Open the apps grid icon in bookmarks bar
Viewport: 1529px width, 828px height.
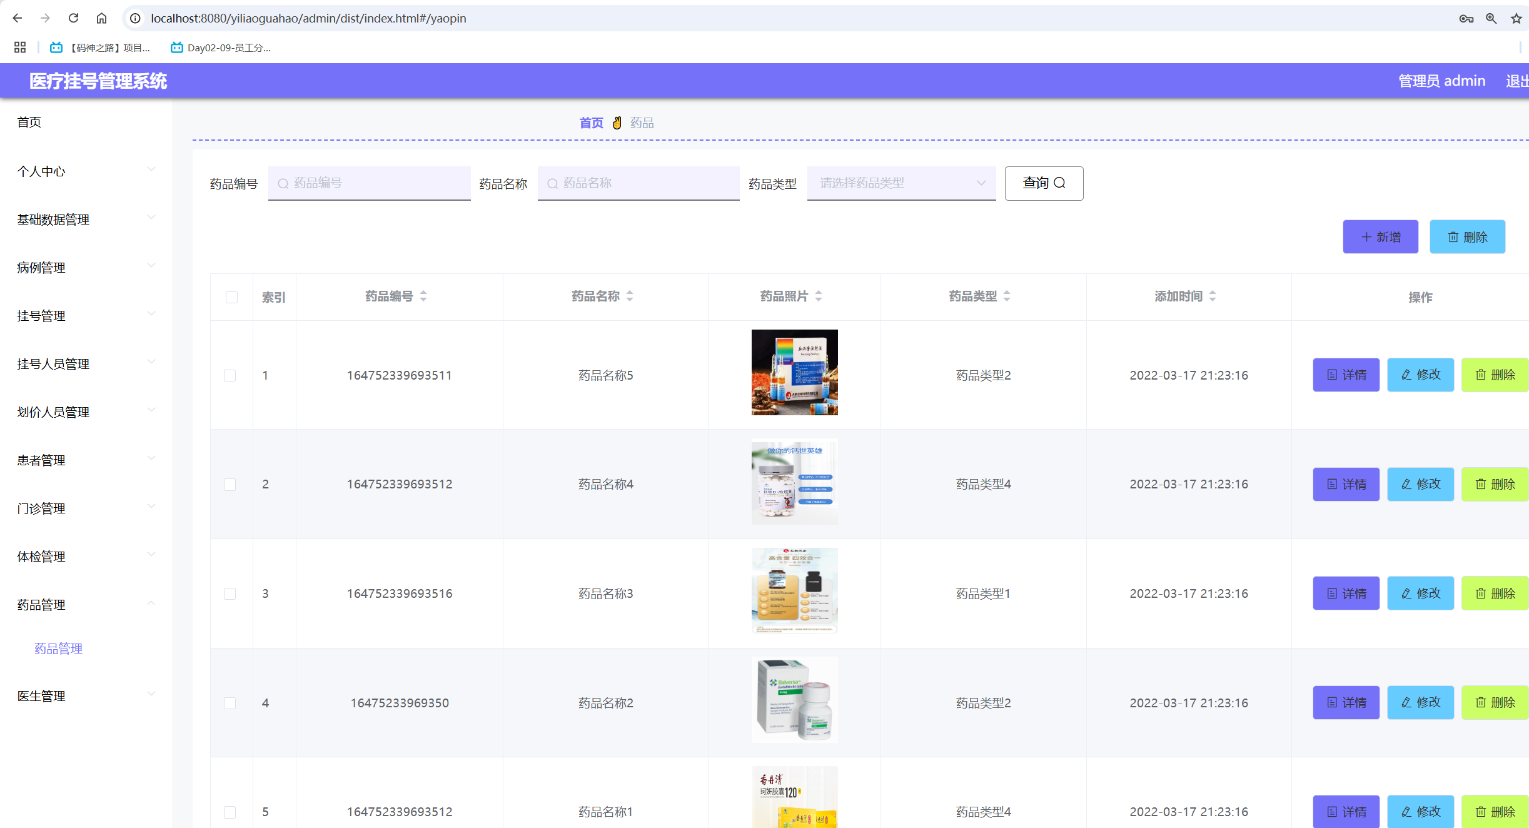(20, 48)
